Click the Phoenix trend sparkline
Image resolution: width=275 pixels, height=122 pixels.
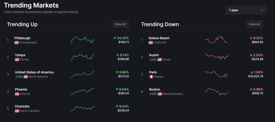(82, 91)
